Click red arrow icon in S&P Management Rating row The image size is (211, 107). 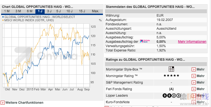coord(194,82)
